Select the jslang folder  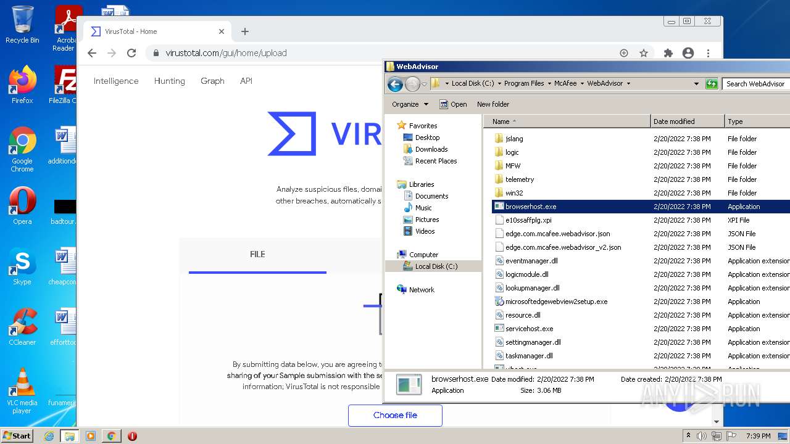(514, 139)
